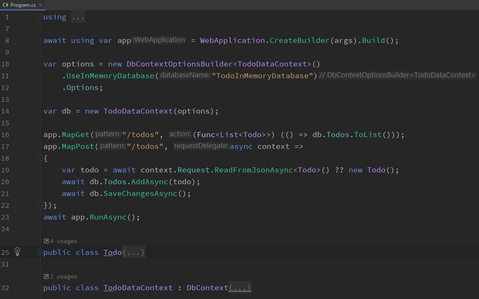The width and height of the screenshot is (479, 299).
Task: Click 'RunAsync' method on line 23
Action: (108, 217)
